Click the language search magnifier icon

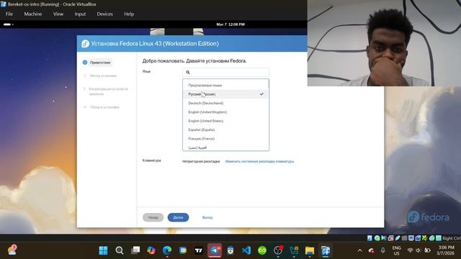[x=188, y=72]
